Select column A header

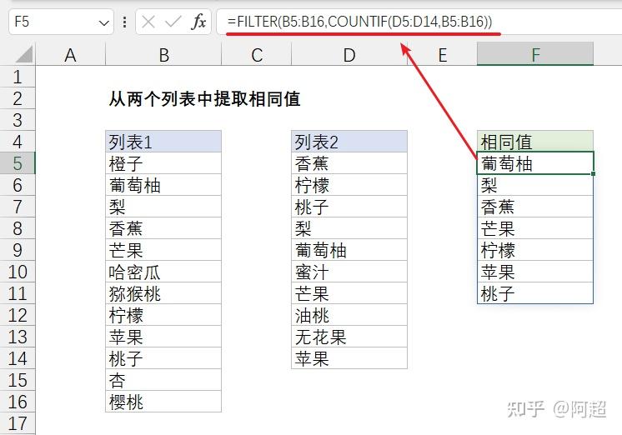(x=70, y=55)
